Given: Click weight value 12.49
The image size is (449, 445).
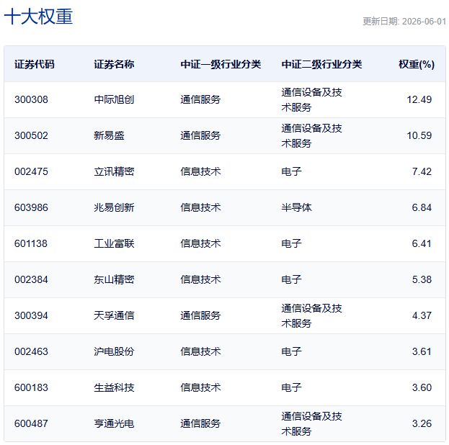Looking at the screenshot, I should pos(419,99).
